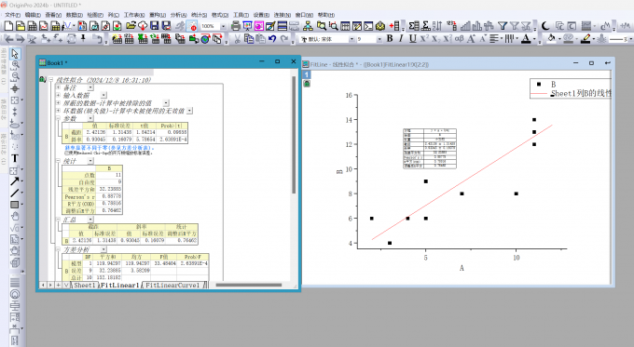Select the Zoom In magnifier tool
Viewport: 634px width, 347px height.
[15, 65]
